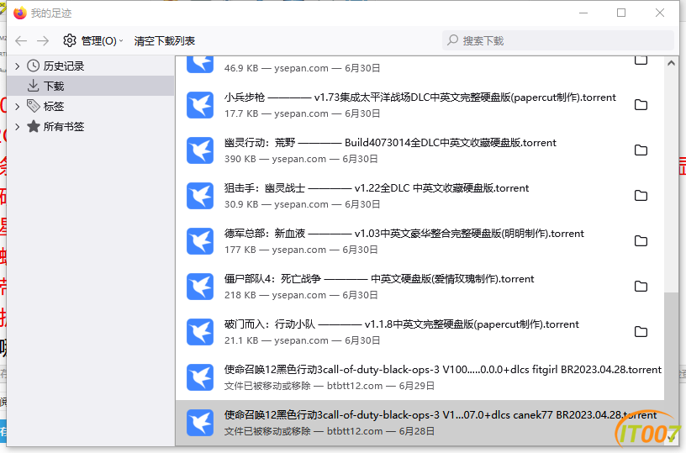Screen dimensions: 686x453
Task: Open folder for 破门而入：行动小队 torrent
Action: 641,332
